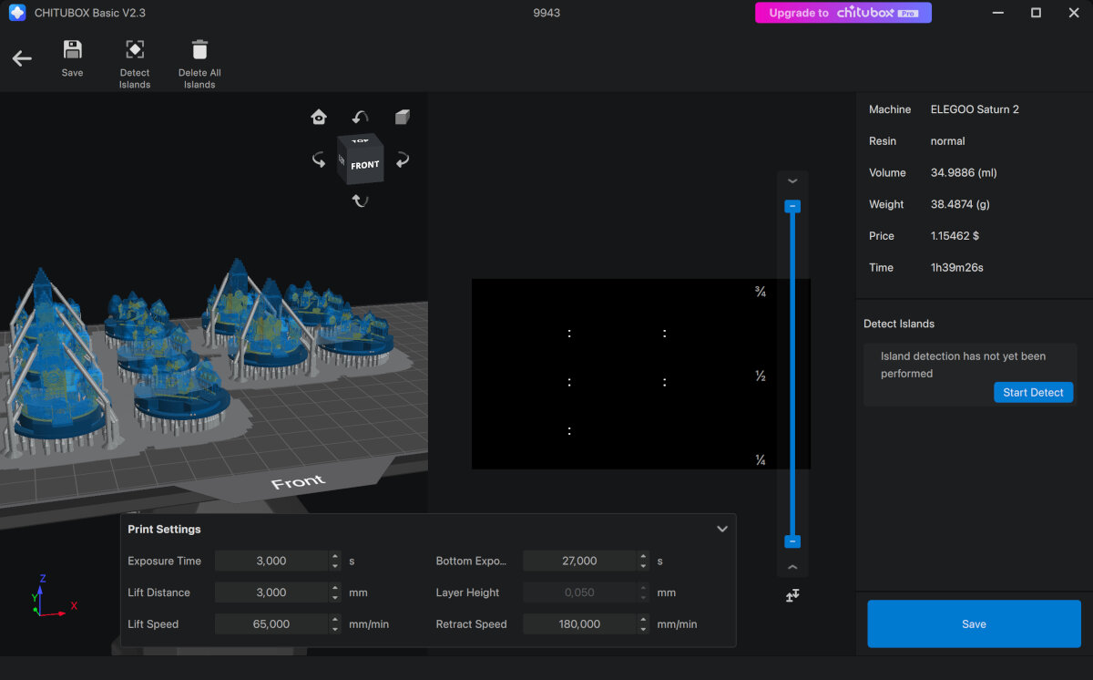The height and width of the screenshot is (680, 1093).
Task: Click the Bottom Exposure input field
Action: [x=579, y=561]
